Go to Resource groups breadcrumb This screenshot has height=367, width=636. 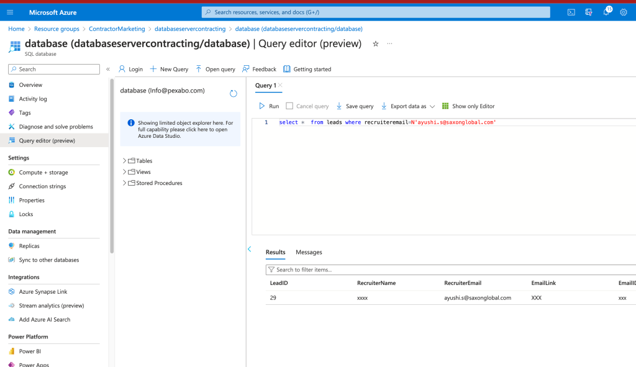57,29
